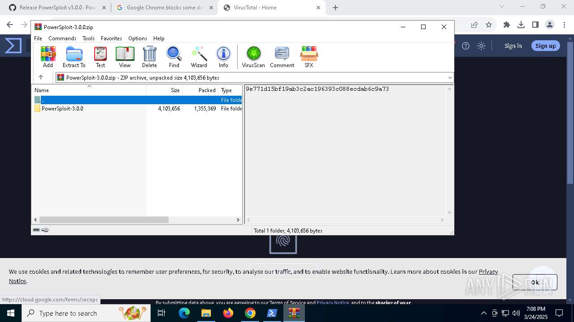
Task: Open Chrome extensions puzzle icon
Action: click(x=507, y=25)
